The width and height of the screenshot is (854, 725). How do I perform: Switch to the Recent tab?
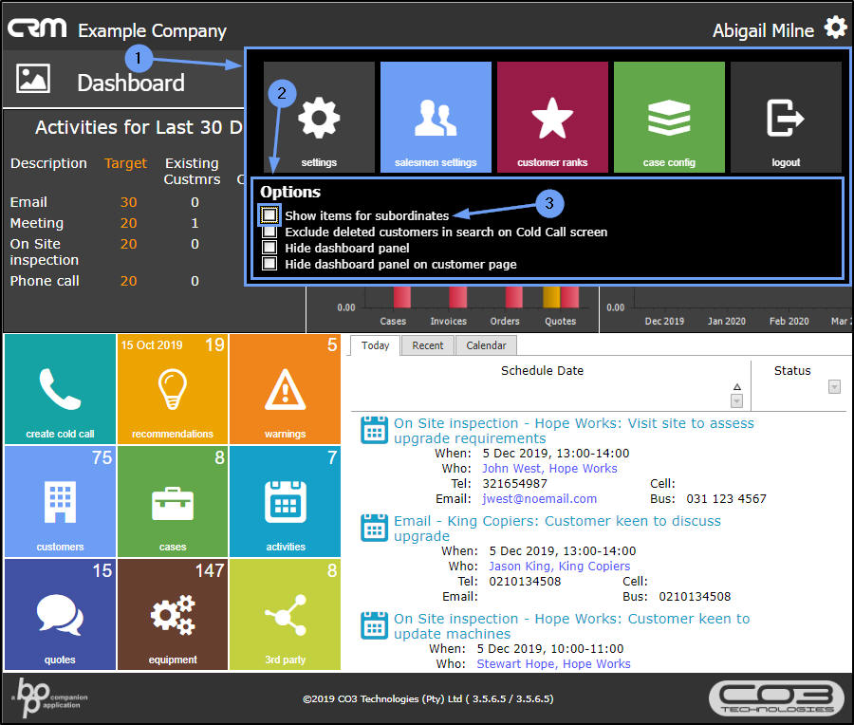pos(428,345)
